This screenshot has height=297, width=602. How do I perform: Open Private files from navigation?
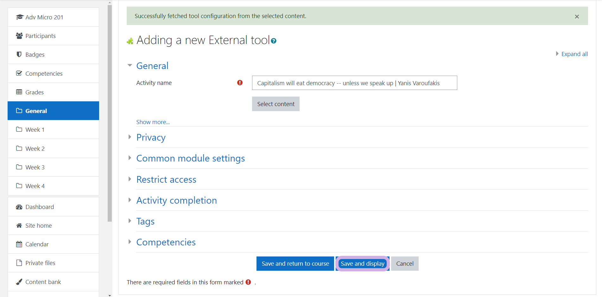[40, 263]
